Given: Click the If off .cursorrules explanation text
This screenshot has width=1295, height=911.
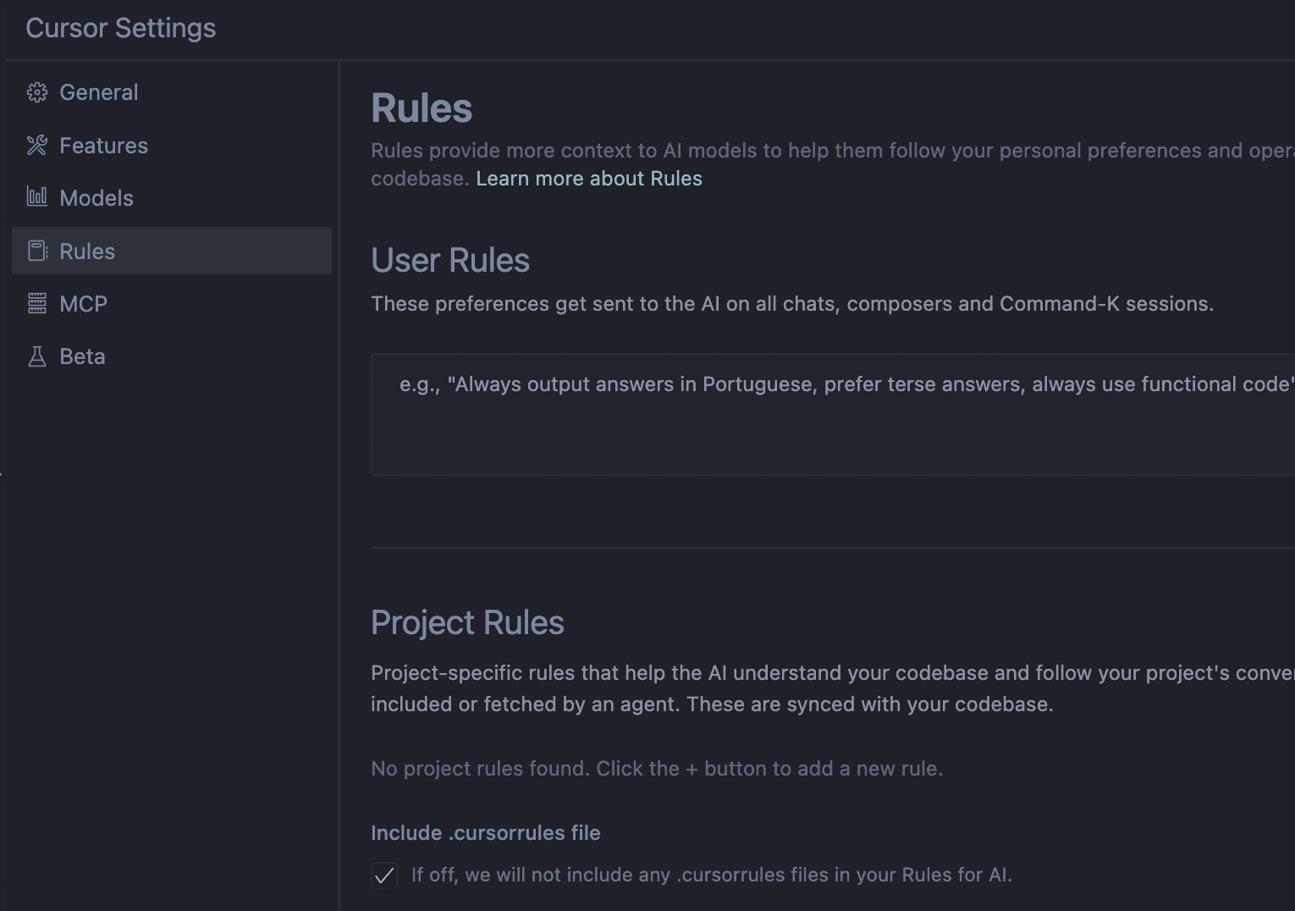Looking at the screenshot, I should coord(712,875).
